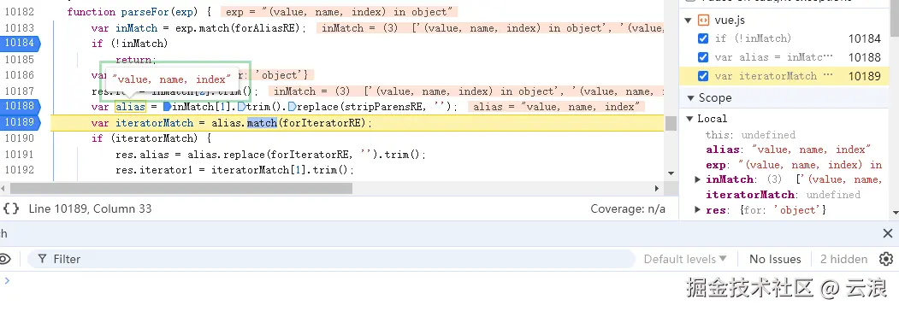This screenshot has width=899, height=311.
Task: Collapse the Local scope group
Action: pyautogui.click(x=689, y=119)
